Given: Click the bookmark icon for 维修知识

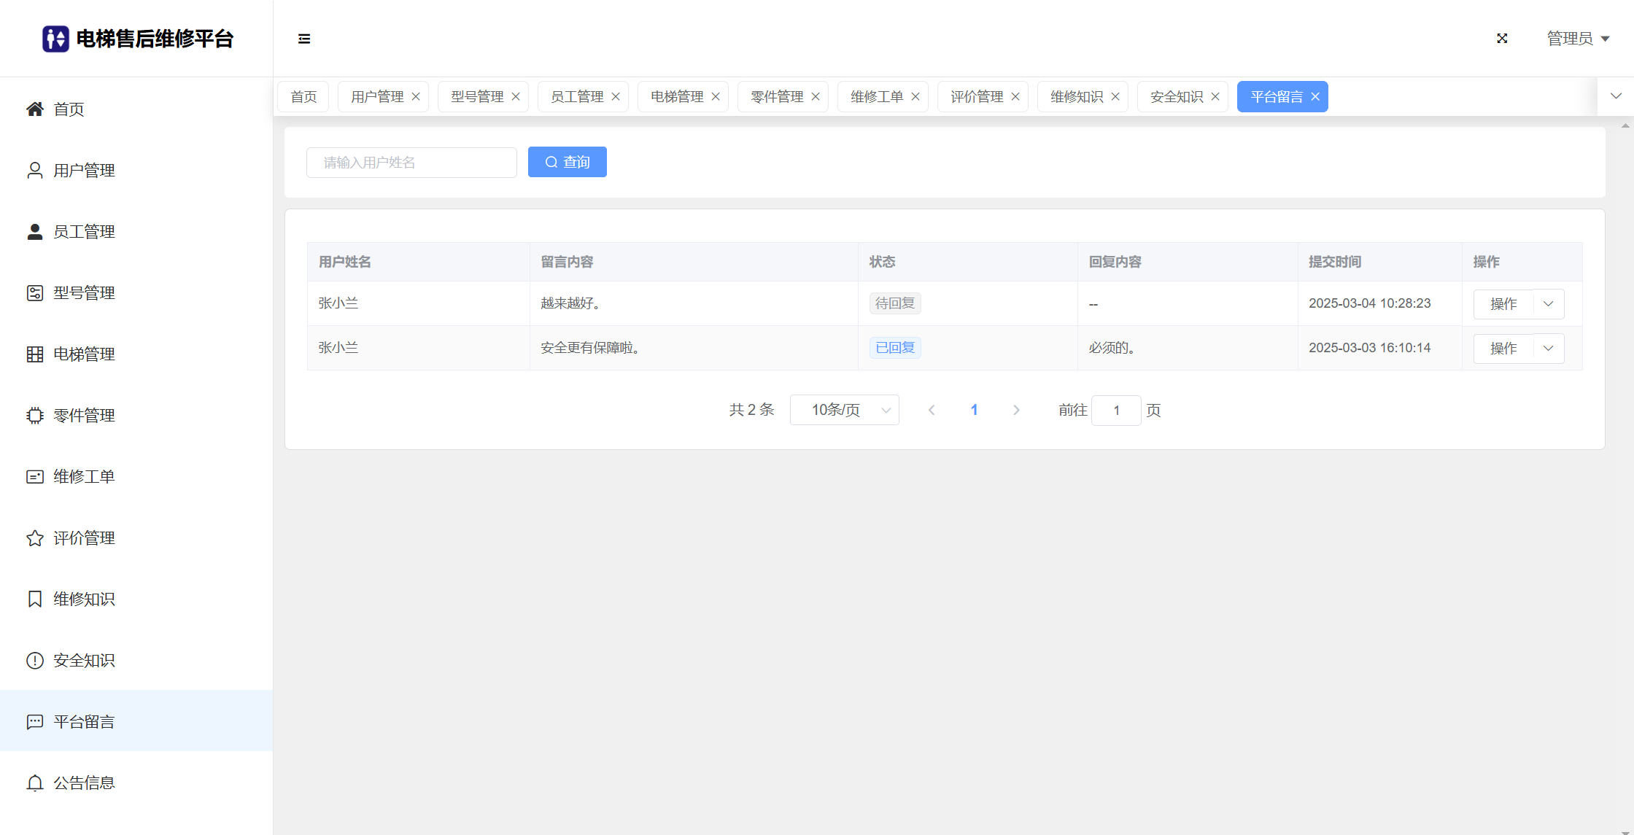Looking at the screenshot, I should [34, 599].
